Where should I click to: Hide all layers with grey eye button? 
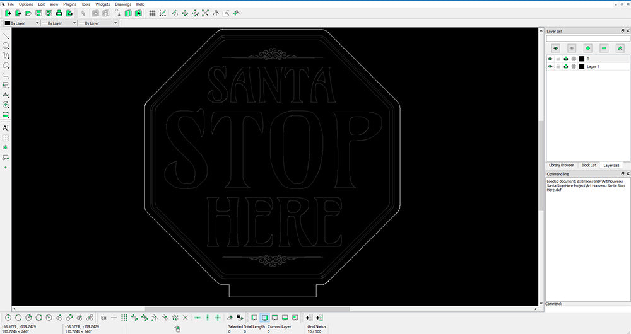(x=572, y=49)
